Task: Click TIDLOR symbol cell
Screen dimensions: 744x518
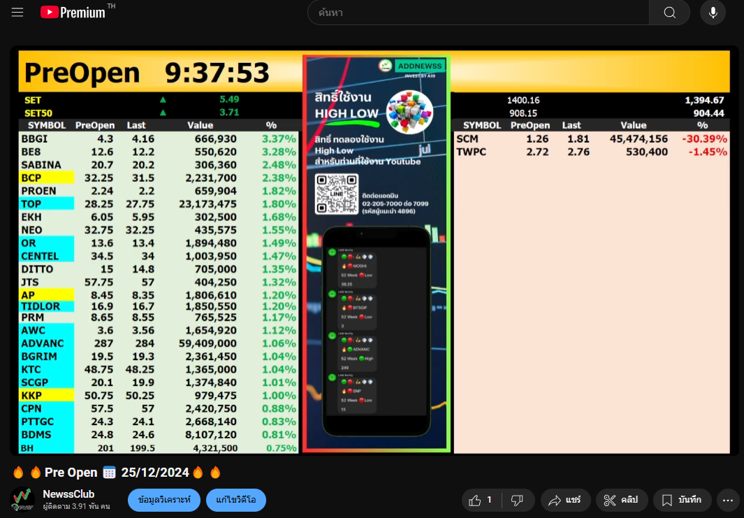Action: pos(47,306)
